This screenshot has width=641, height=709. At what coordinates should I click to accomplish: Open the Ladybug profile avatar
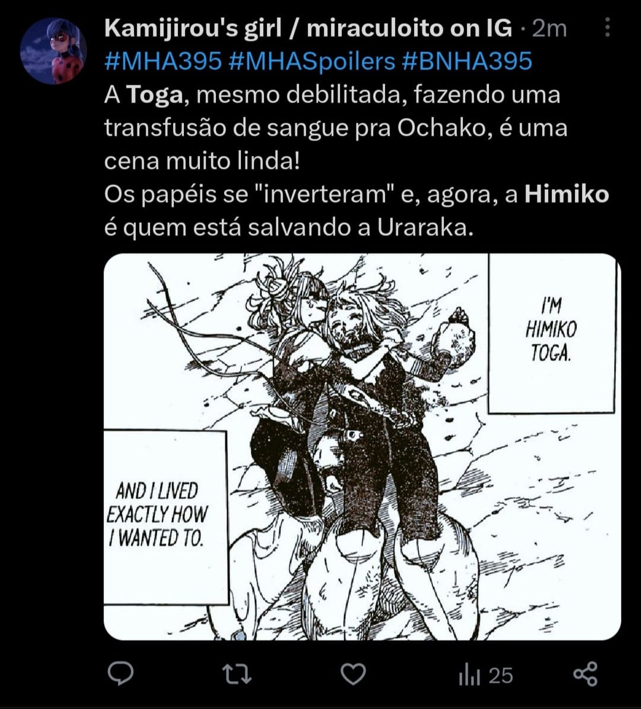tap(53, 51)
